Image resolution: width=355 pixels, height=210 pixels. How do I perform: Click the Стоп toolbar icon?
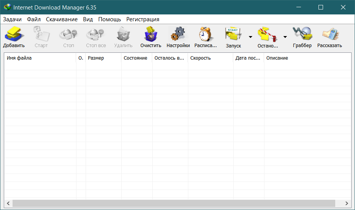(68, 34)
